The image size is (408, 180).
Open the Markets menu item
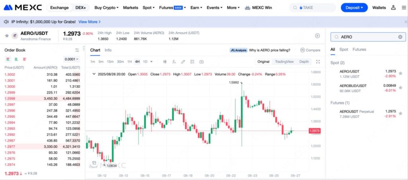[x=131, y=8]
